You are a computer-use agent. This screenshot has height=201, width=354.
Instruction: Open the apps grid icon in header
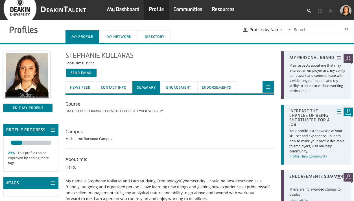tap(320, 11)
